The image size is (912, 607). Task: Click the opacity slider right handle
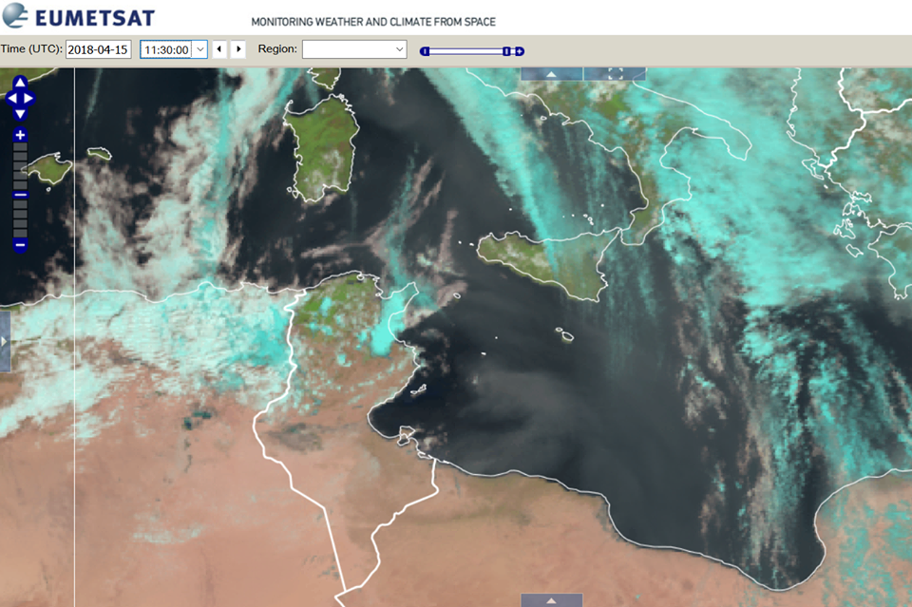point(507,51)
